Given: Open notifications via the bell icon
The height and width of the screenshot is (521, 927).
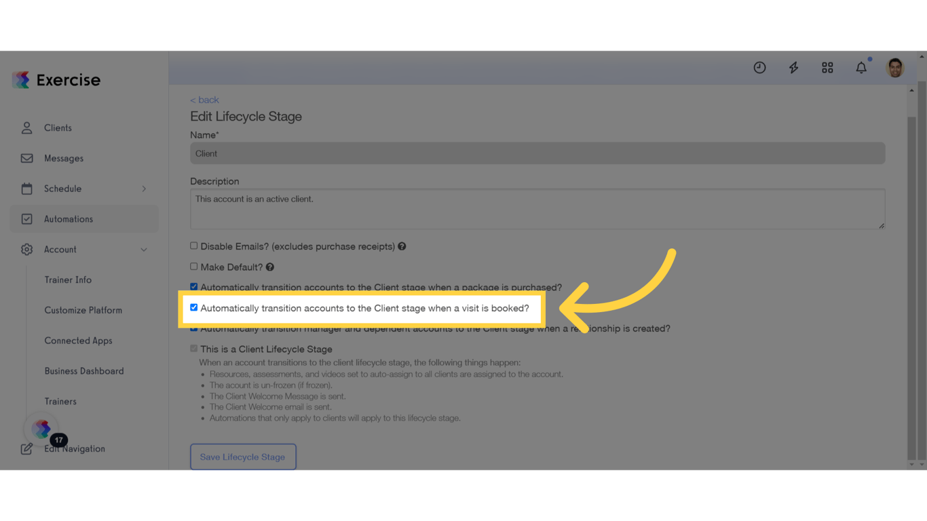Looking at the screenshot, I should click(x=860, y=67).
